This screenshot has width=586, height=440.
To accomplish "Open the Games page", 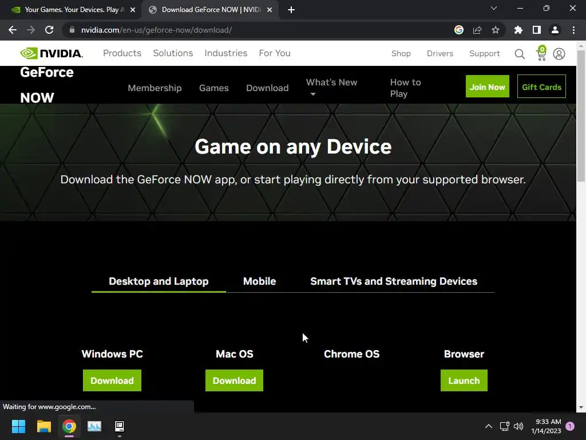I will click(x=214, y=88).
